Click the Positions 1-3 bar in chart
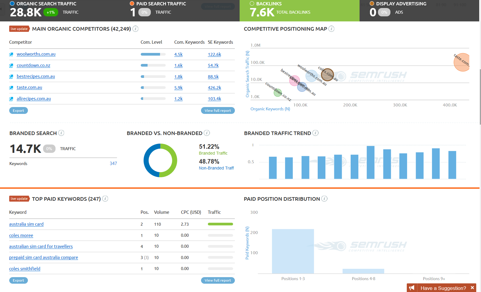This screenshot has width=481, height=292. 293,251
